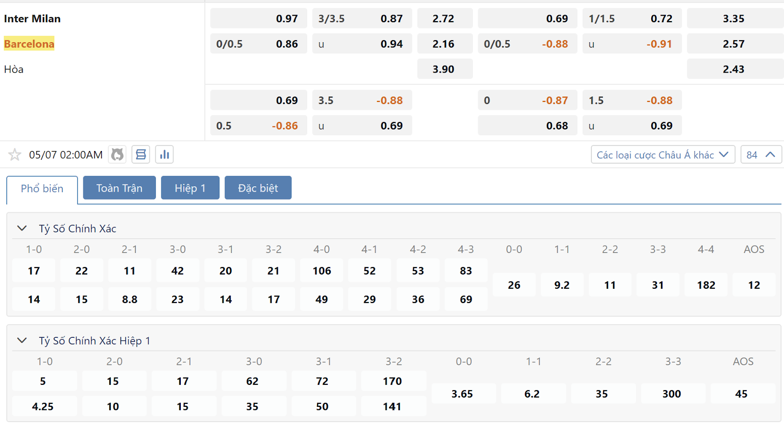Pick correct score 4-1 at 52

[370, 271]
